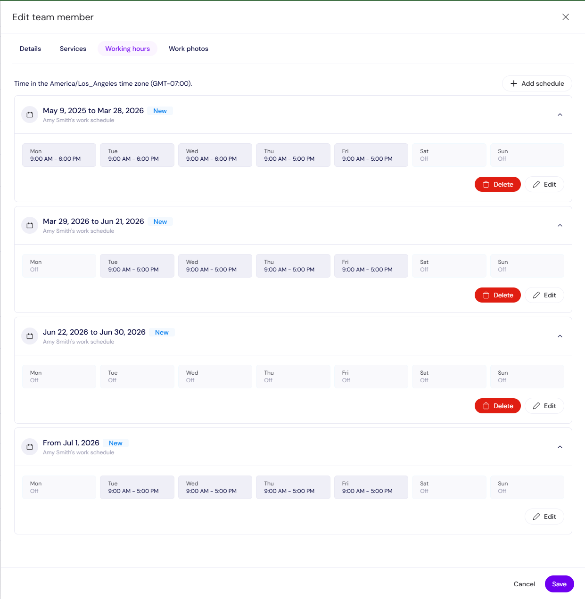Toggle Sunday off tile in the Jul 1 schedule
This screenshot has height=599, width=585.
pyautogui.click(x=527, y=487)
